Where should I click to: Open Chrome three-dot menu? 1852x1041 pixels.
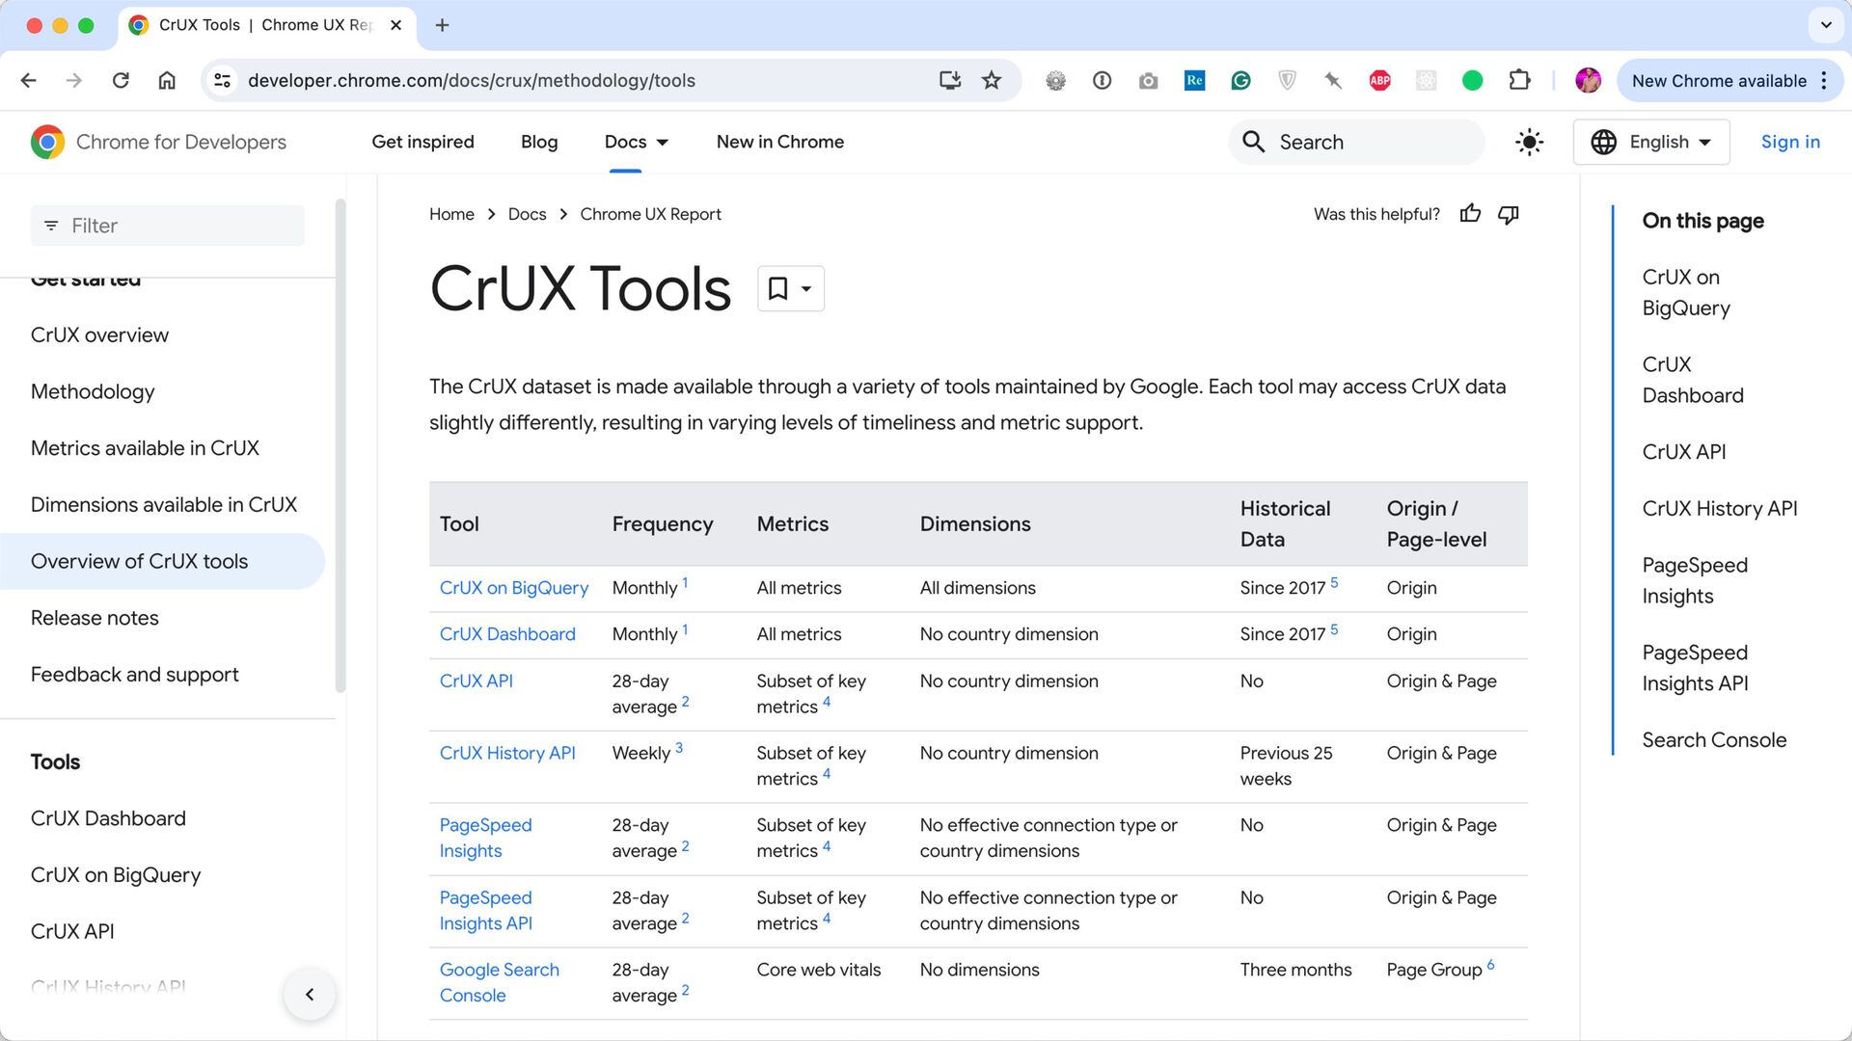click(x=1824, y=81)
